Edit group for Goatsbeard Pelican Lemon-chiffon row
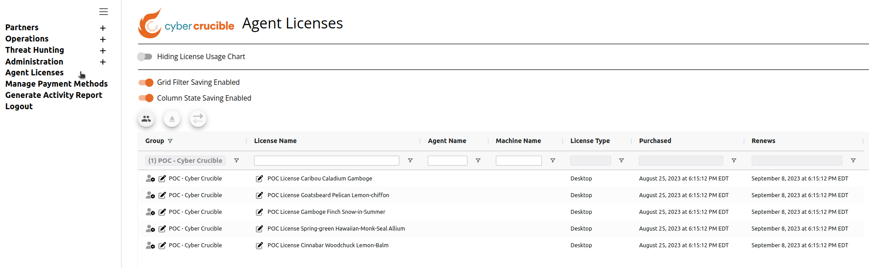Image resolution: width=869 pixels, height=268 pixels. click(162, 195)
